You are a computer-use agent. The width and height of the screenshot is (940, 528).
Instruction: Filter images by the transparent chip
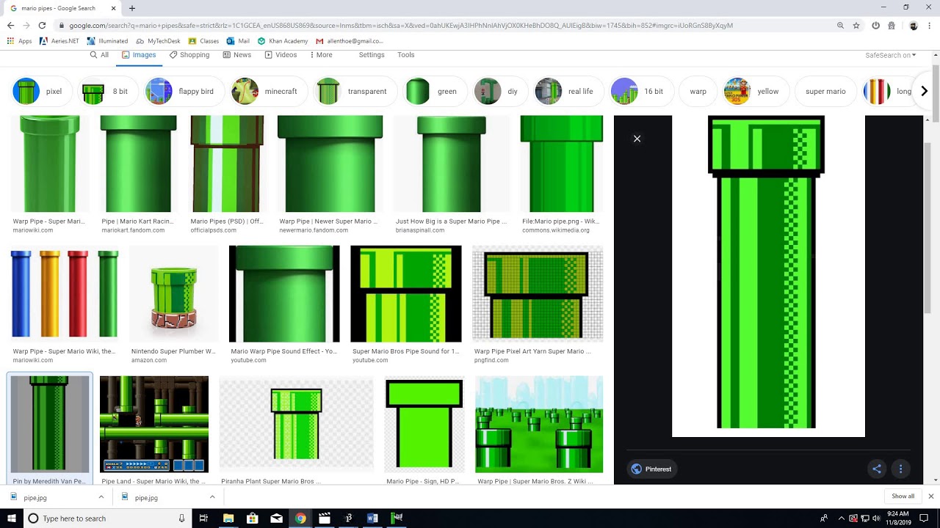[355, 92]
